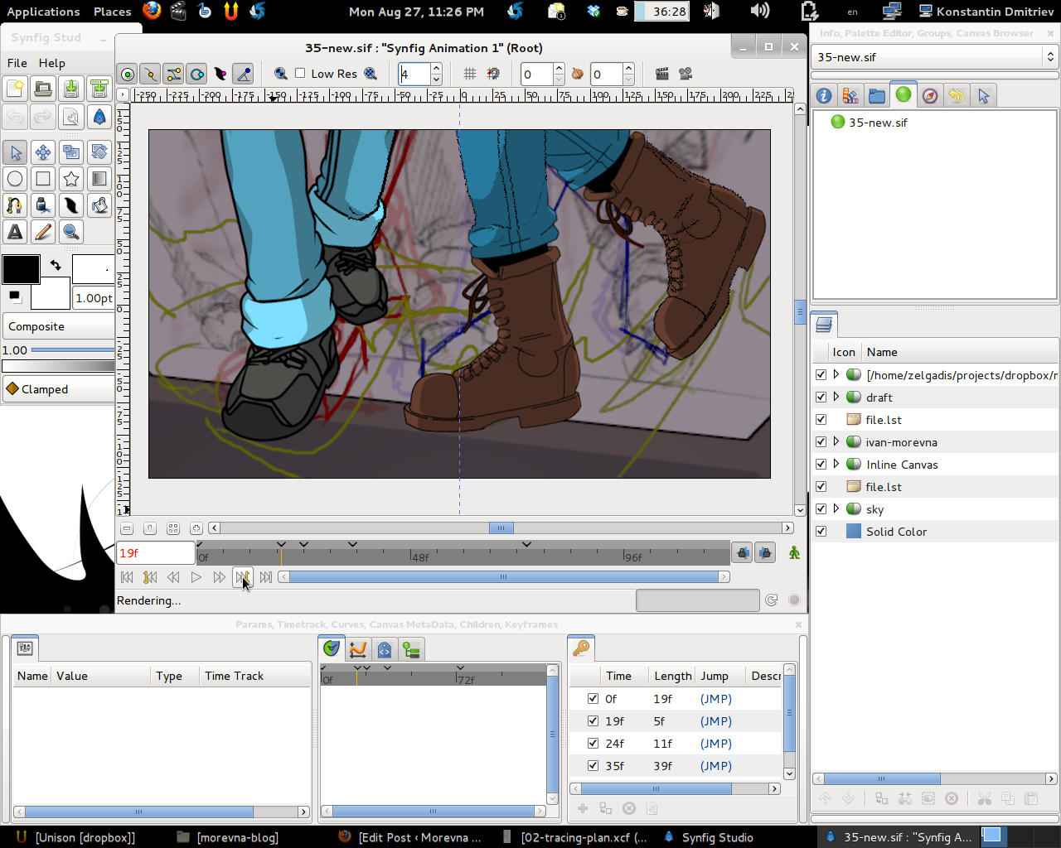Jump to the next keyframe
The image size is (1061, 848).
coord(243,577)
